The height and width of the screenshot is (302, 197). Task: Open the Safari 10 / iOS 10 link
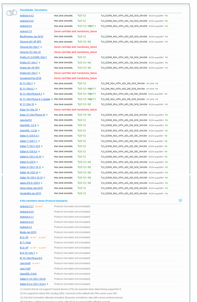click(x=29, y=173)
